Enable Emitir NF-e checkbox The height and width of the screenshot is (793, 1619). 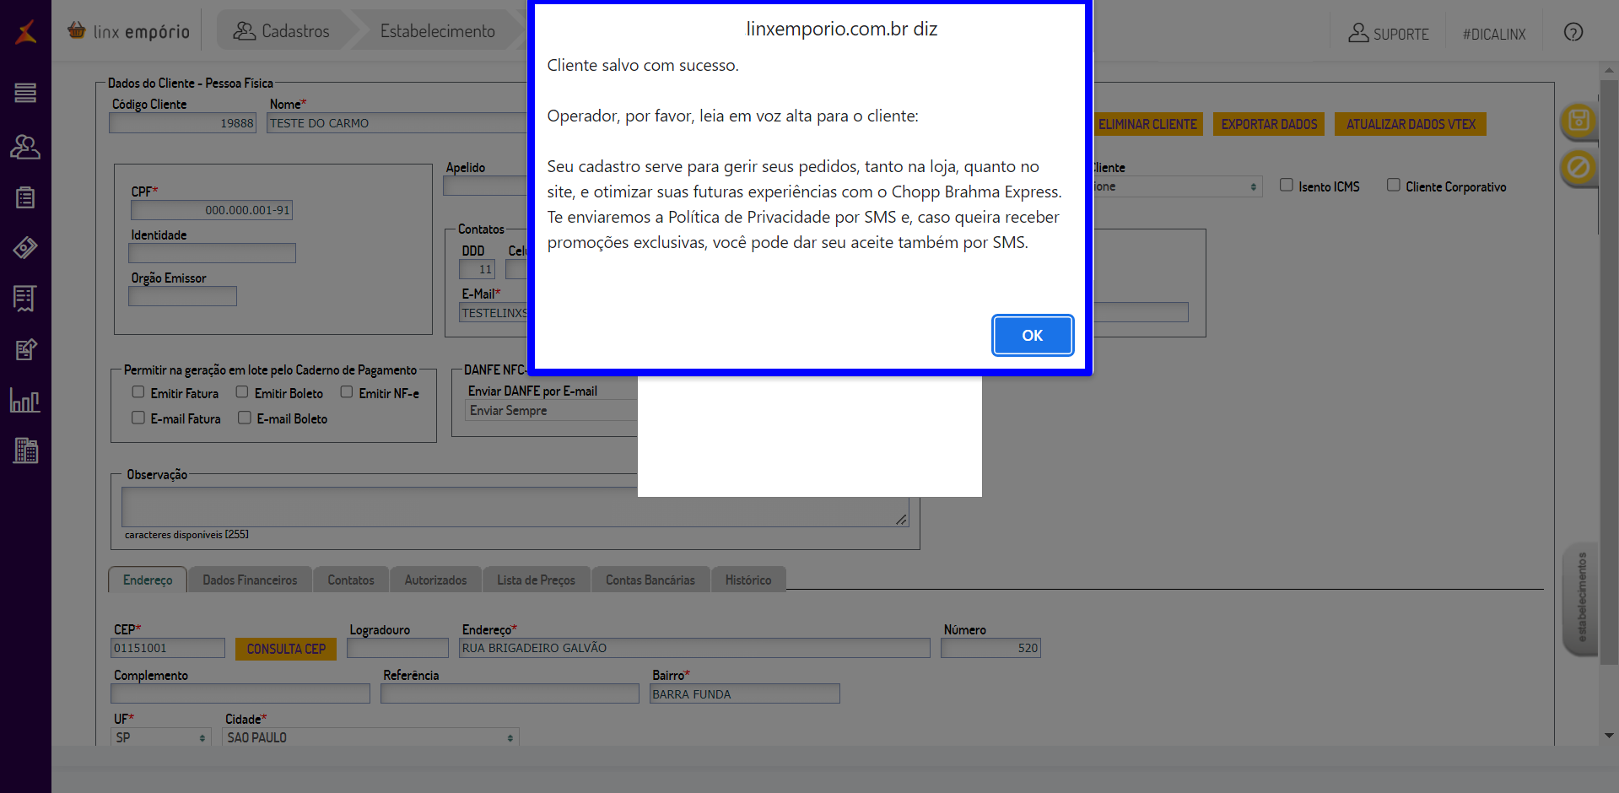pyautogui.click(x=347, y=392)
